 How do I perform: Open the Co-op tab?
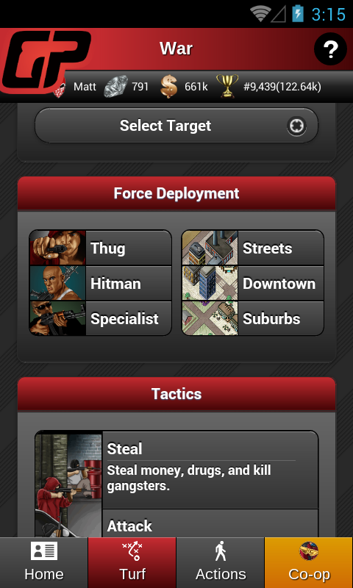click(309, 562)
